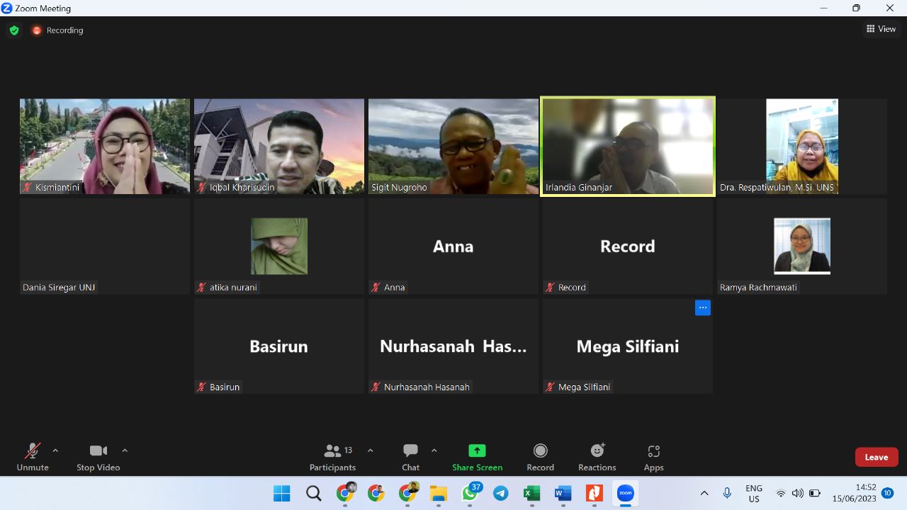Image resolution: width=907 pixels, height=510 pixels.
Task: Open the View layout menu
Action: (881, 29)
